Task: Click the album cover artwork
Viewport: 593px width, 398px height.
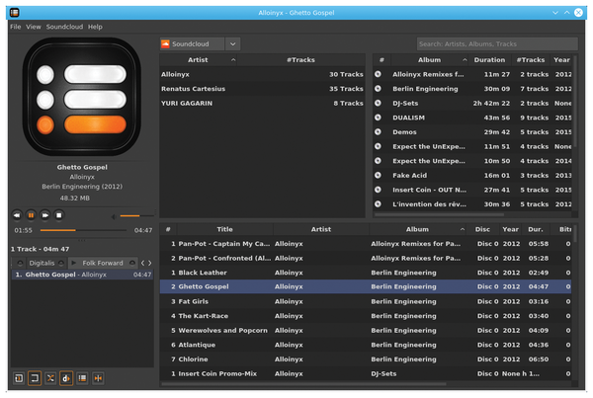Action: [x=82, y=97]
